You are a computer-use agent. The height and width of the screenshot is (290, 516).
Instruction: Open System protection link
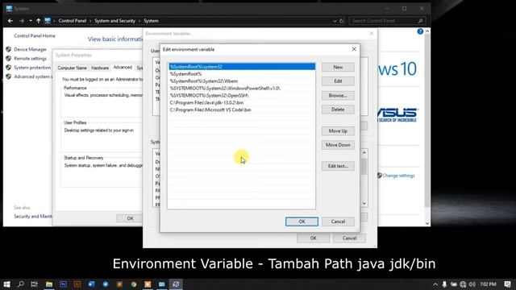click(32, 68)
